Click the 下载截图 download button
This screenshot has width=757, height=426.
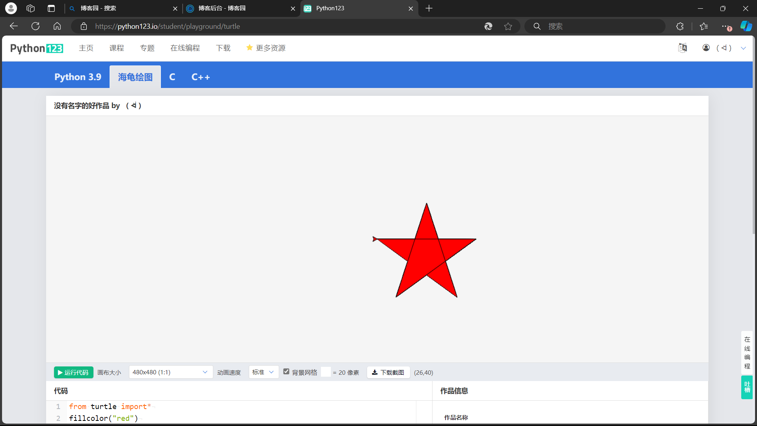[x=388, y=372]
